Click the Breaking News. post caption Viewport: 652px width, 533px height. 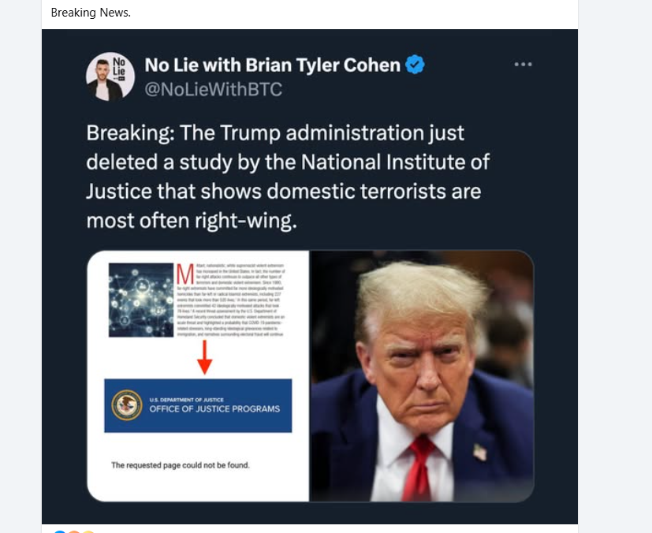[91, 13]
